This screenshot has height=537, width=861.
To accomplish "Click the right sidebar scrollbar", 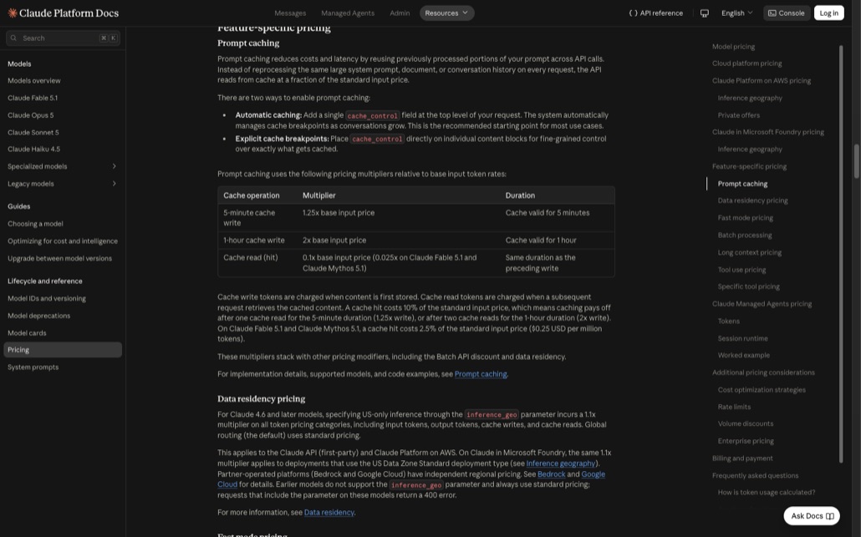I will [x=840, y=253].
